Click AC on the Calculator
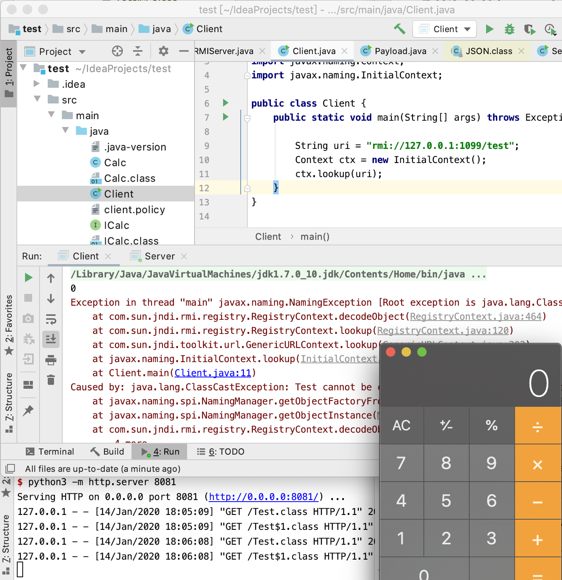Image resolution: width=562 pixels, height=580 pixels. 402,426
